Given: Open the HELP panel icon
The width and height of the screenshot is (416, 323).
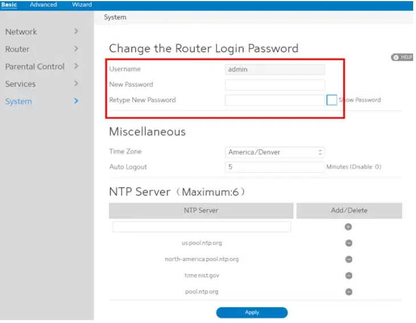Looking at the screenshot, I should click(x=402, y=57).
